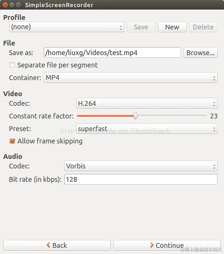Click the Constant rate factor slider handle
The width and height of the screenshot is (224, 254).
point(135,116)
